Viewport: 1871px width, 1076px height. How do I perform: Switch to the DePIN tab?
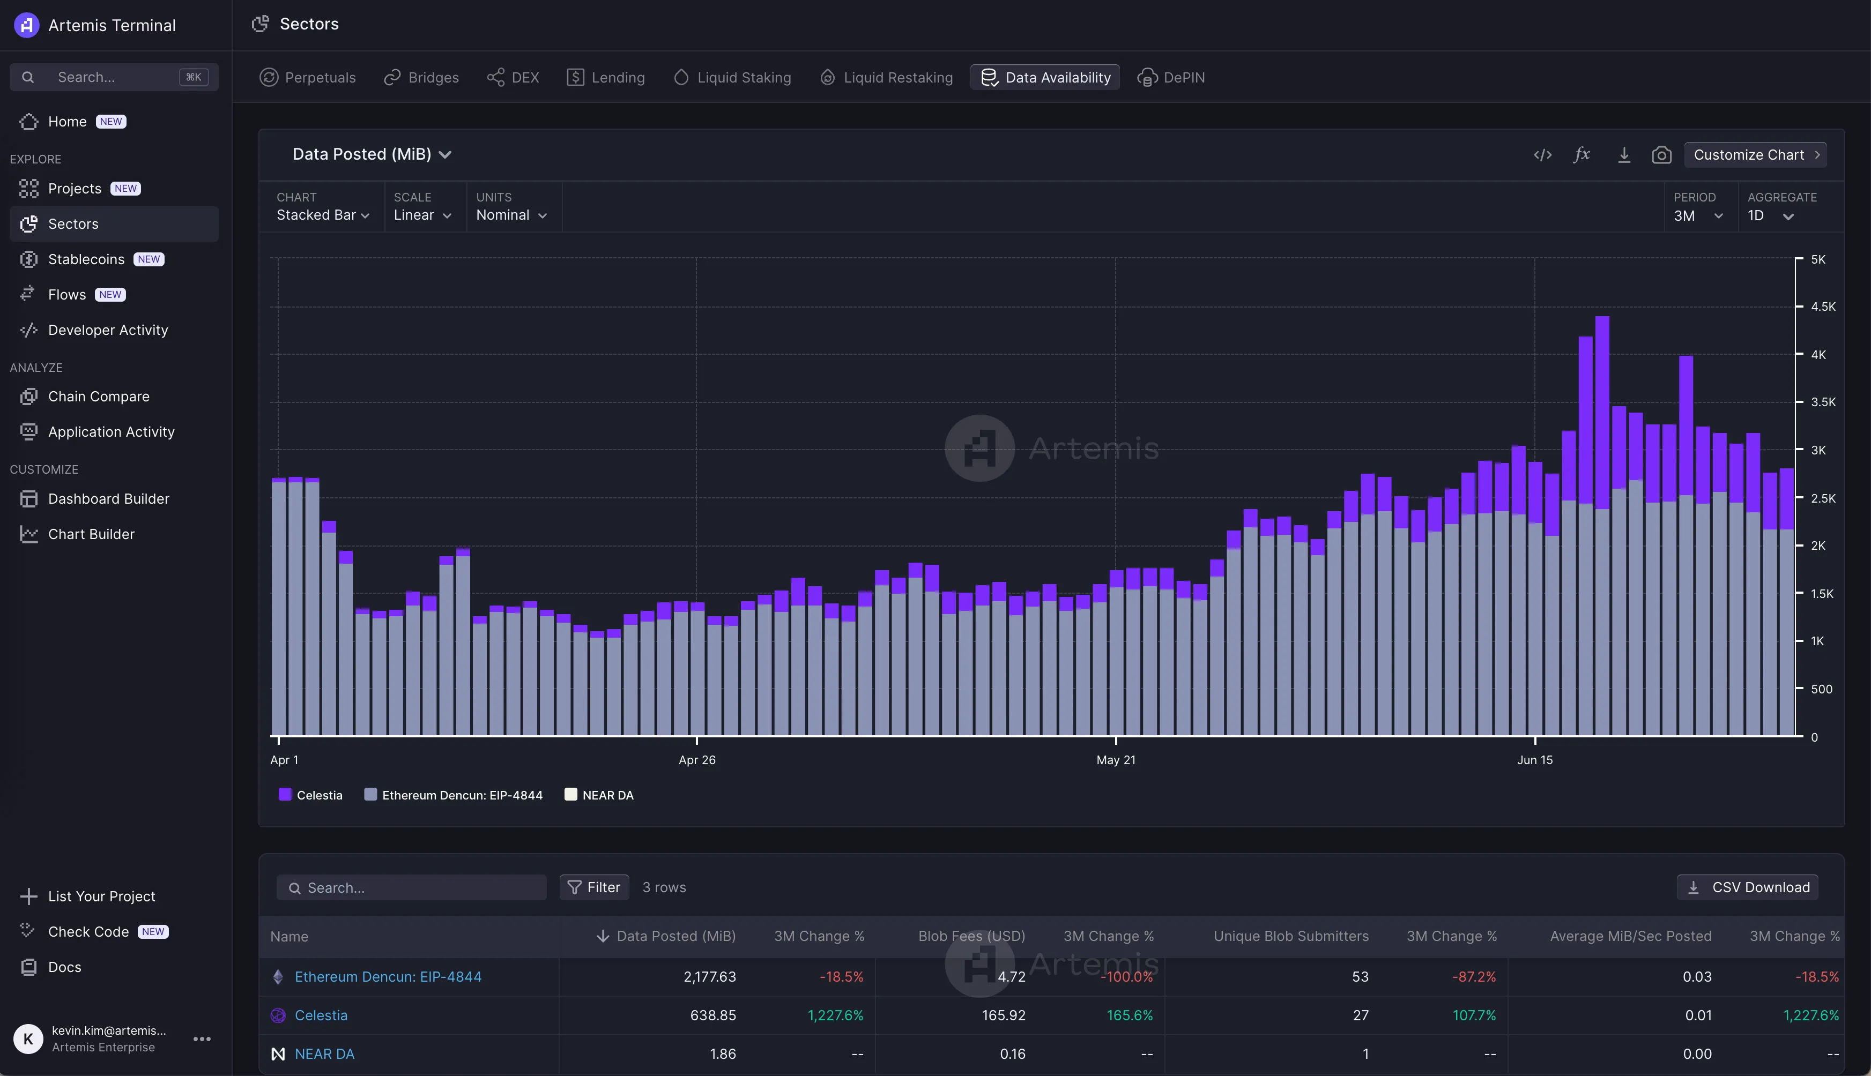(1172, 78)
